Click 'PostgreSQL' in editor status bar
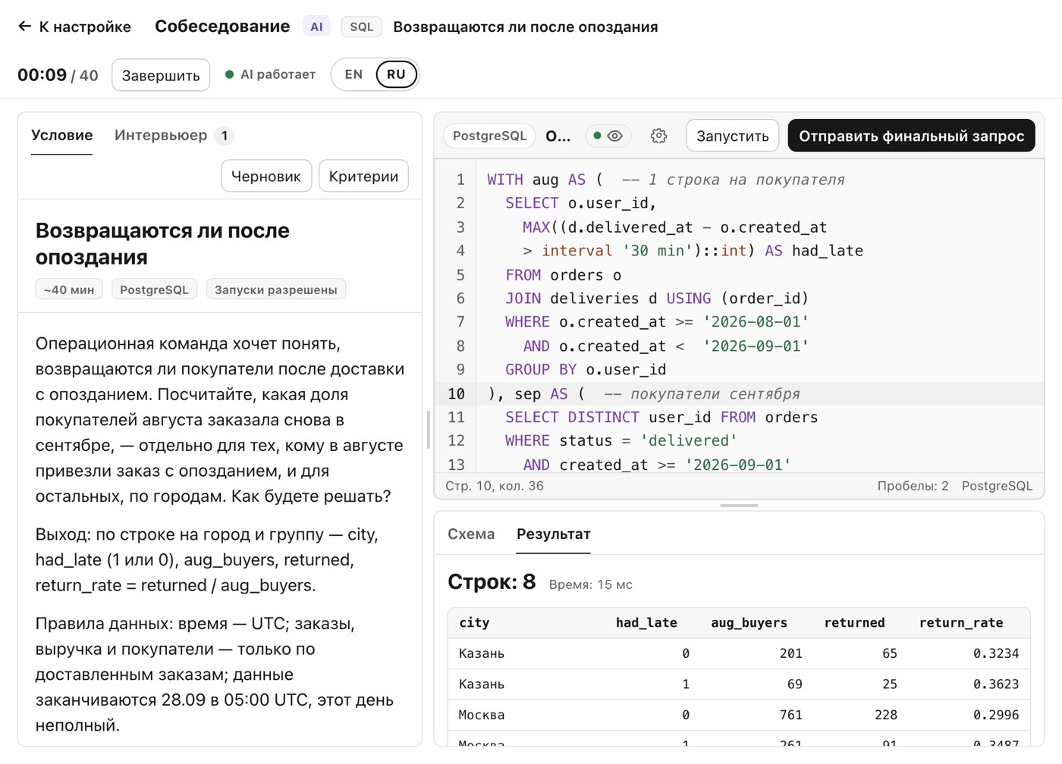1062x764 pixels. (997, 486)
